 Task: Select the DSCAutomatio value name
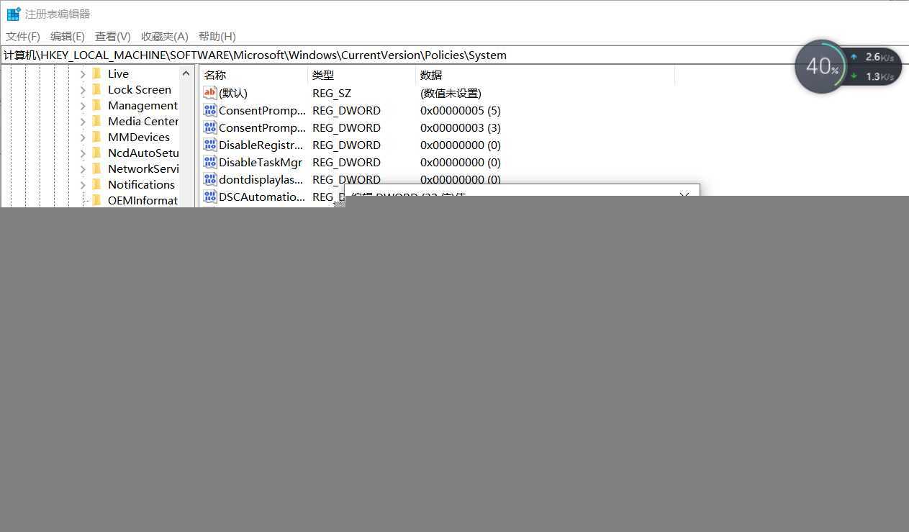[262, 197]
